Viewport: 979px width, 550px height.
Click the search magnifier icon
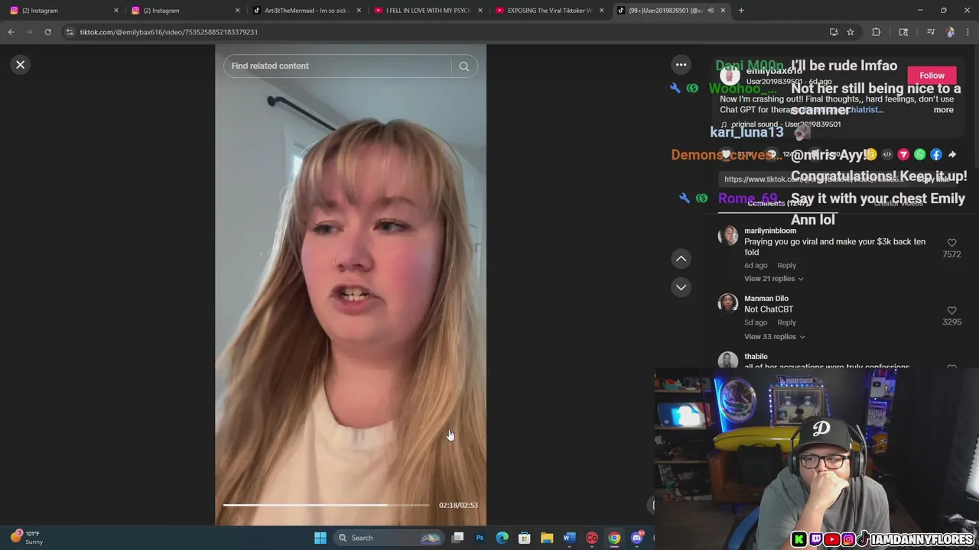pos(463,66)
